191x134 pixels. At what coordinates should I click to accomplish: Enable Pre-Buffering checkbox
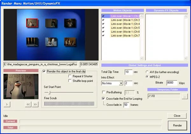[x=104, y=92]
